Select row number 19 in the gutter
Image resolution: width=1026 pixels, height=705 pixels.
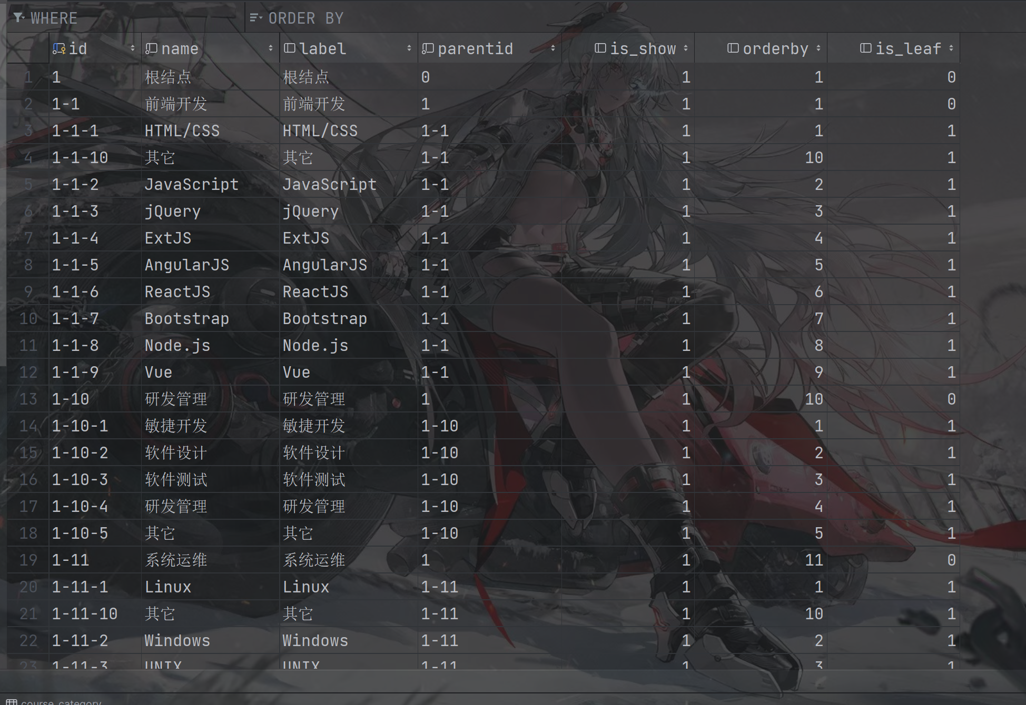coord(28,560)
